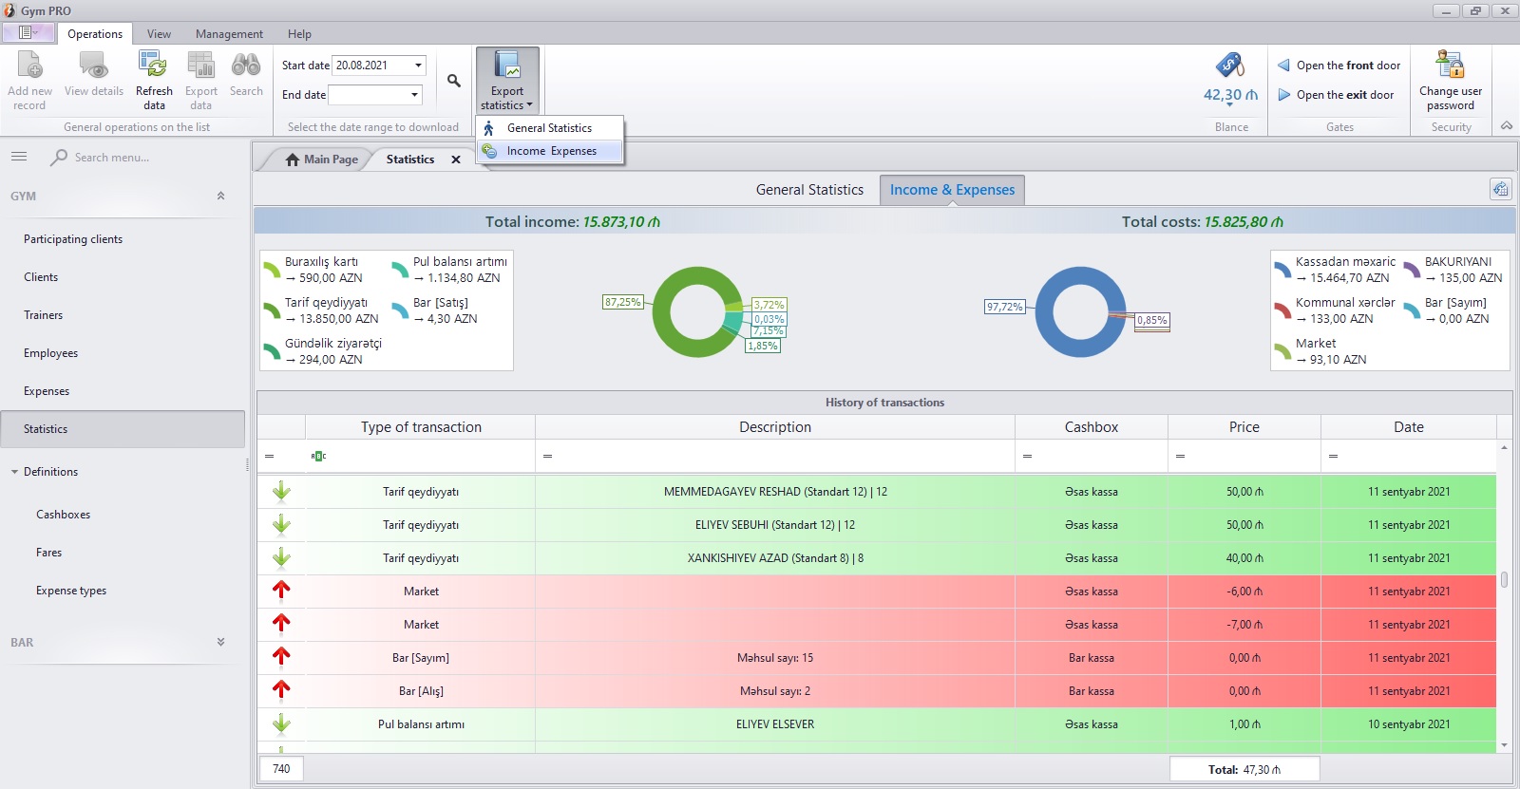Click export icon at statistics panel corner
Screen dimensions: 1520x789
1500,189
